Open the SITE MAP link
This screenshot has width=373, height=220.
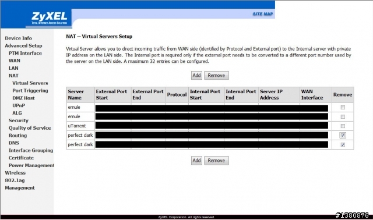(263, 14)
